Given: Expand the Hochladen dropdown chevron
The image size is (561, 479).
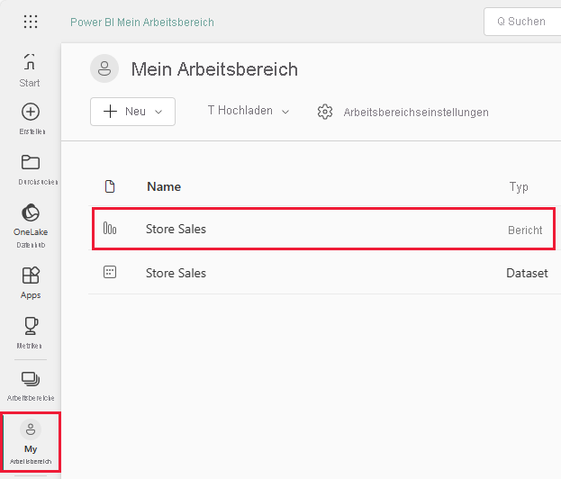Looking at the screenshot, I should click(x=285, y=112).
